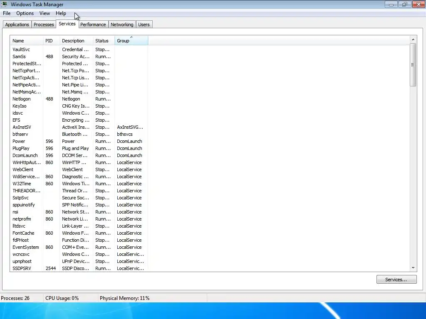Sort by the Name column header

26,41
